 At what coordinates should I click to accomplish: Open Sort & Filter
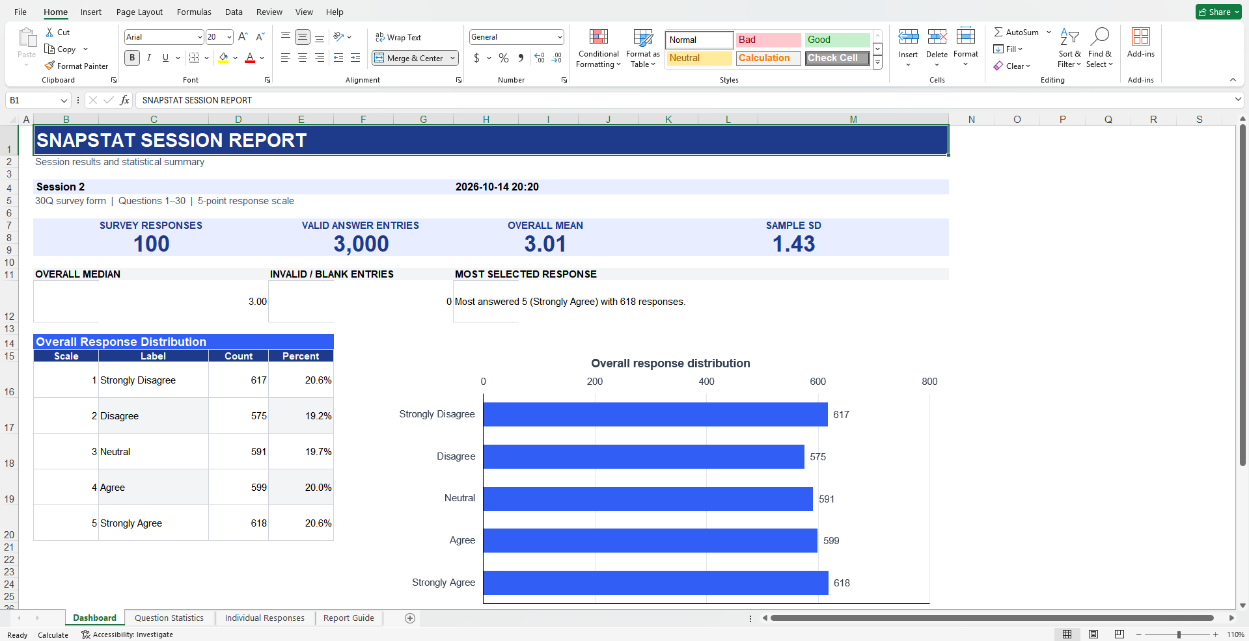pos(1069,48)
